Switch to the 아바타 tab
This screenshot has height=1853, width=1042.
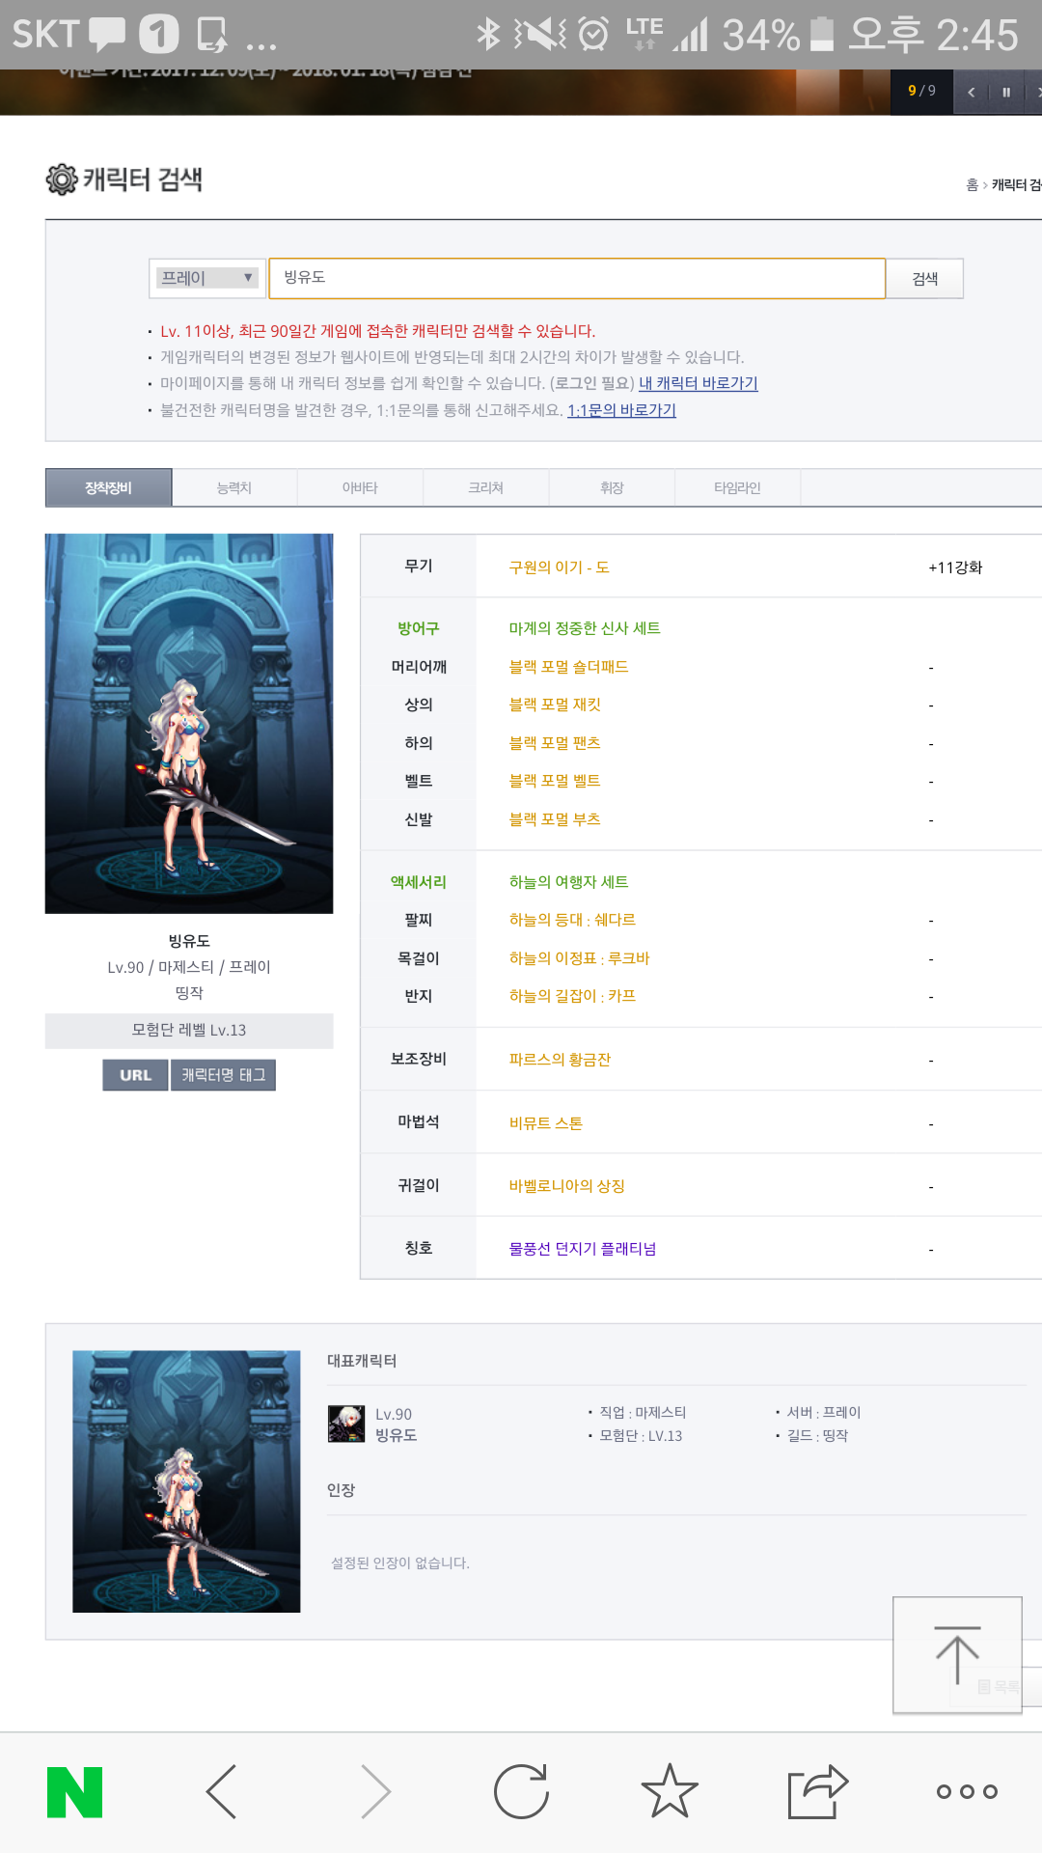pos(360,488)
